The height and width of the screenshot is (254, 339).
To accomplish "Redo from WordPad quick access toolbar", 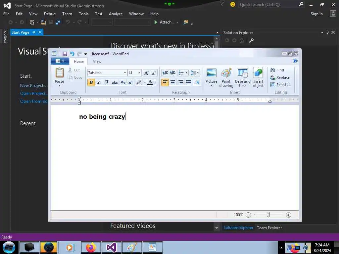I will tap(79, 54).
